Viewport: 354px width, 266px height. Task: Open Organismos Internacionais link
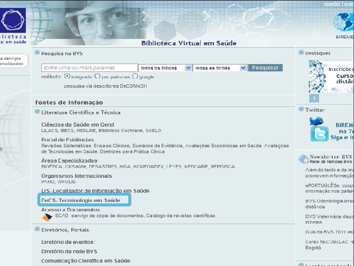click(x=77, y=176)
